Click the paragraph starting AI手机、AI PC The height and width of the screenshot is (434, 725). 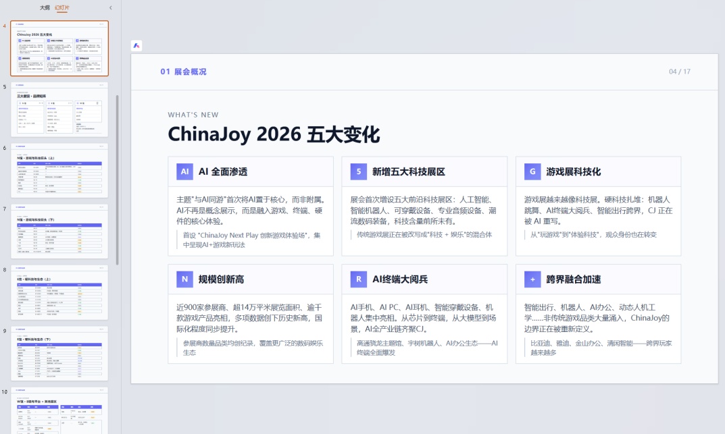click(424, 318)
